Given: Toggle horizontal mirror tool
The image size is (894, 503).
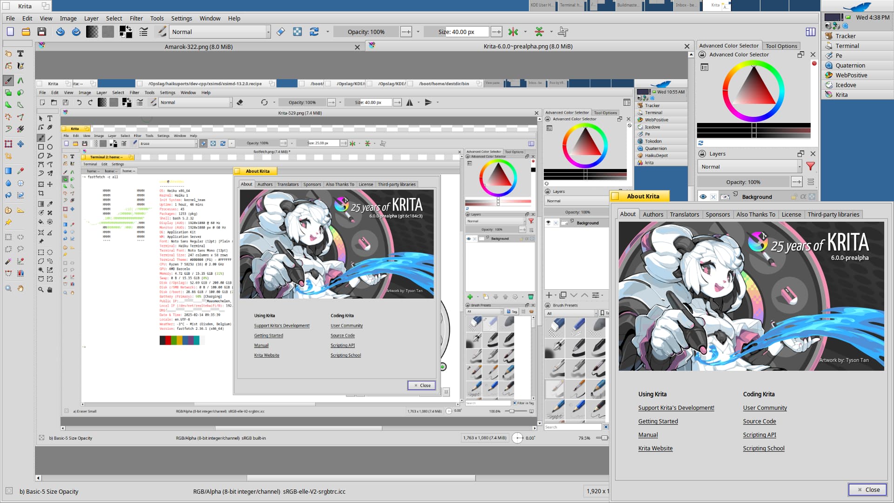Looking at the screenshot, I should point(513,32).
